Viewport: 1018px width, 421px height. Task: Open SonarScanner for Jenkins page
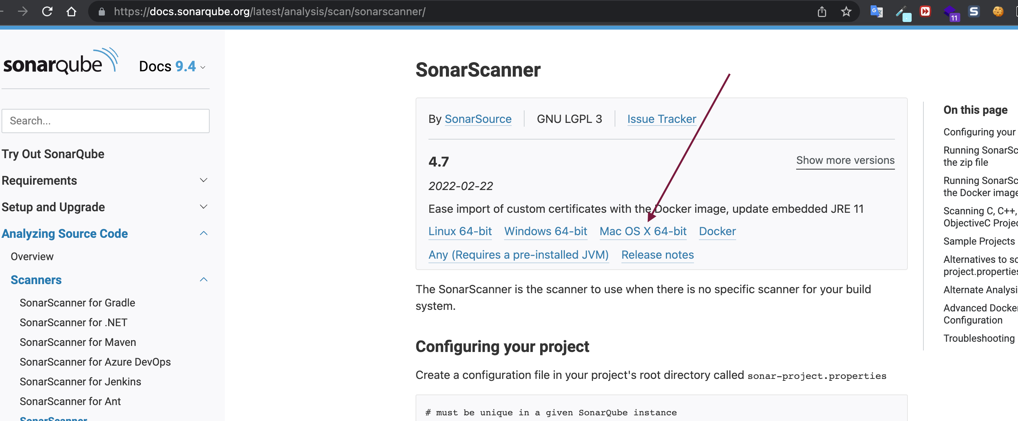point(80,382)
